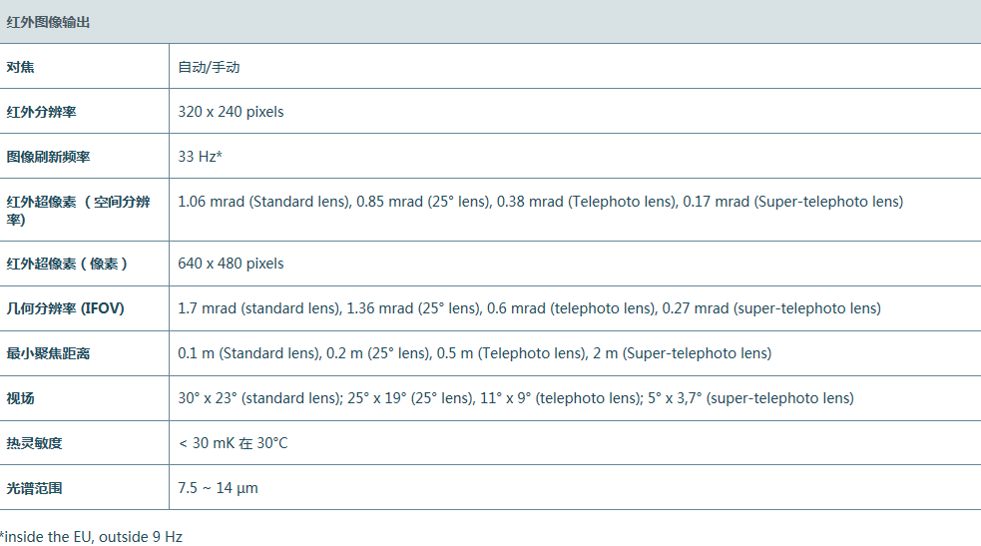The height and width of the screenshot is (546, 981).
Task: Select the 红外分辨率 row label
Action: point(41,112)
